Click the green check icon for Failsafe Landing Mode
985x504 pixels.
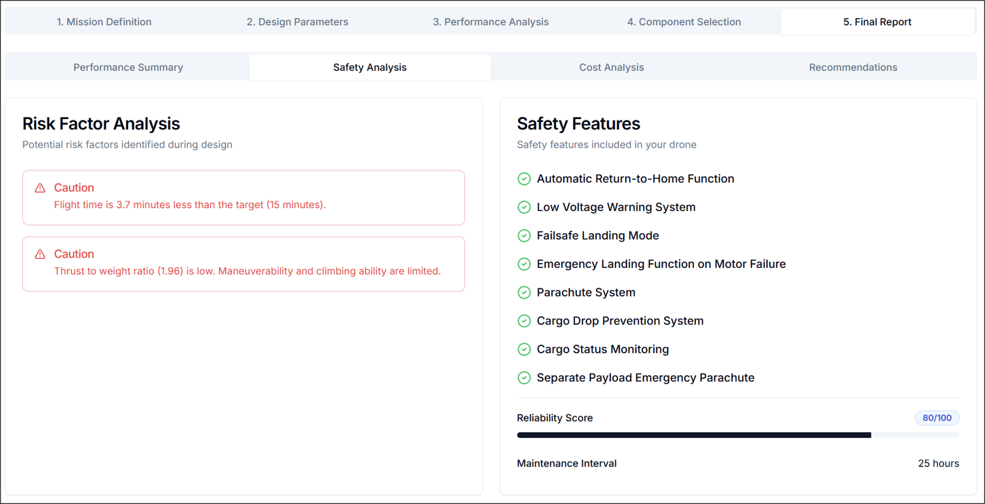click(x=524, y=235)
